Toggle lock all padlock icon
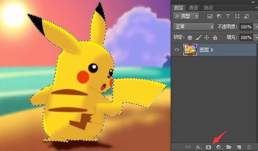This screenshot has height=151, width=258. pyautogui.click(x=215, y=37)
